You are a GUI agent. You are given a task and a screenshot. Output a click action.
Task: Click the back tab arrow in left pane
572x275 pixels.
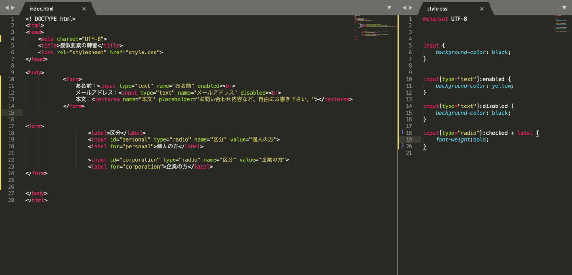(x=7, y=8)
